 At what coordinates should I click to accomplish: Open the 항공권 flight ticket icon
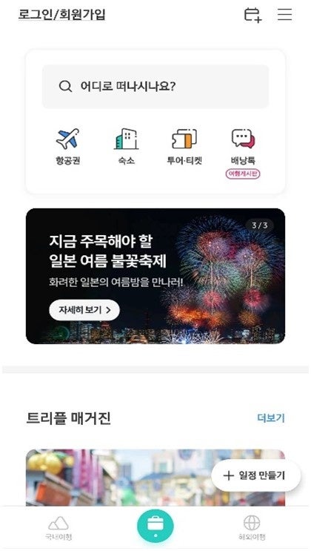pos(67,139)
